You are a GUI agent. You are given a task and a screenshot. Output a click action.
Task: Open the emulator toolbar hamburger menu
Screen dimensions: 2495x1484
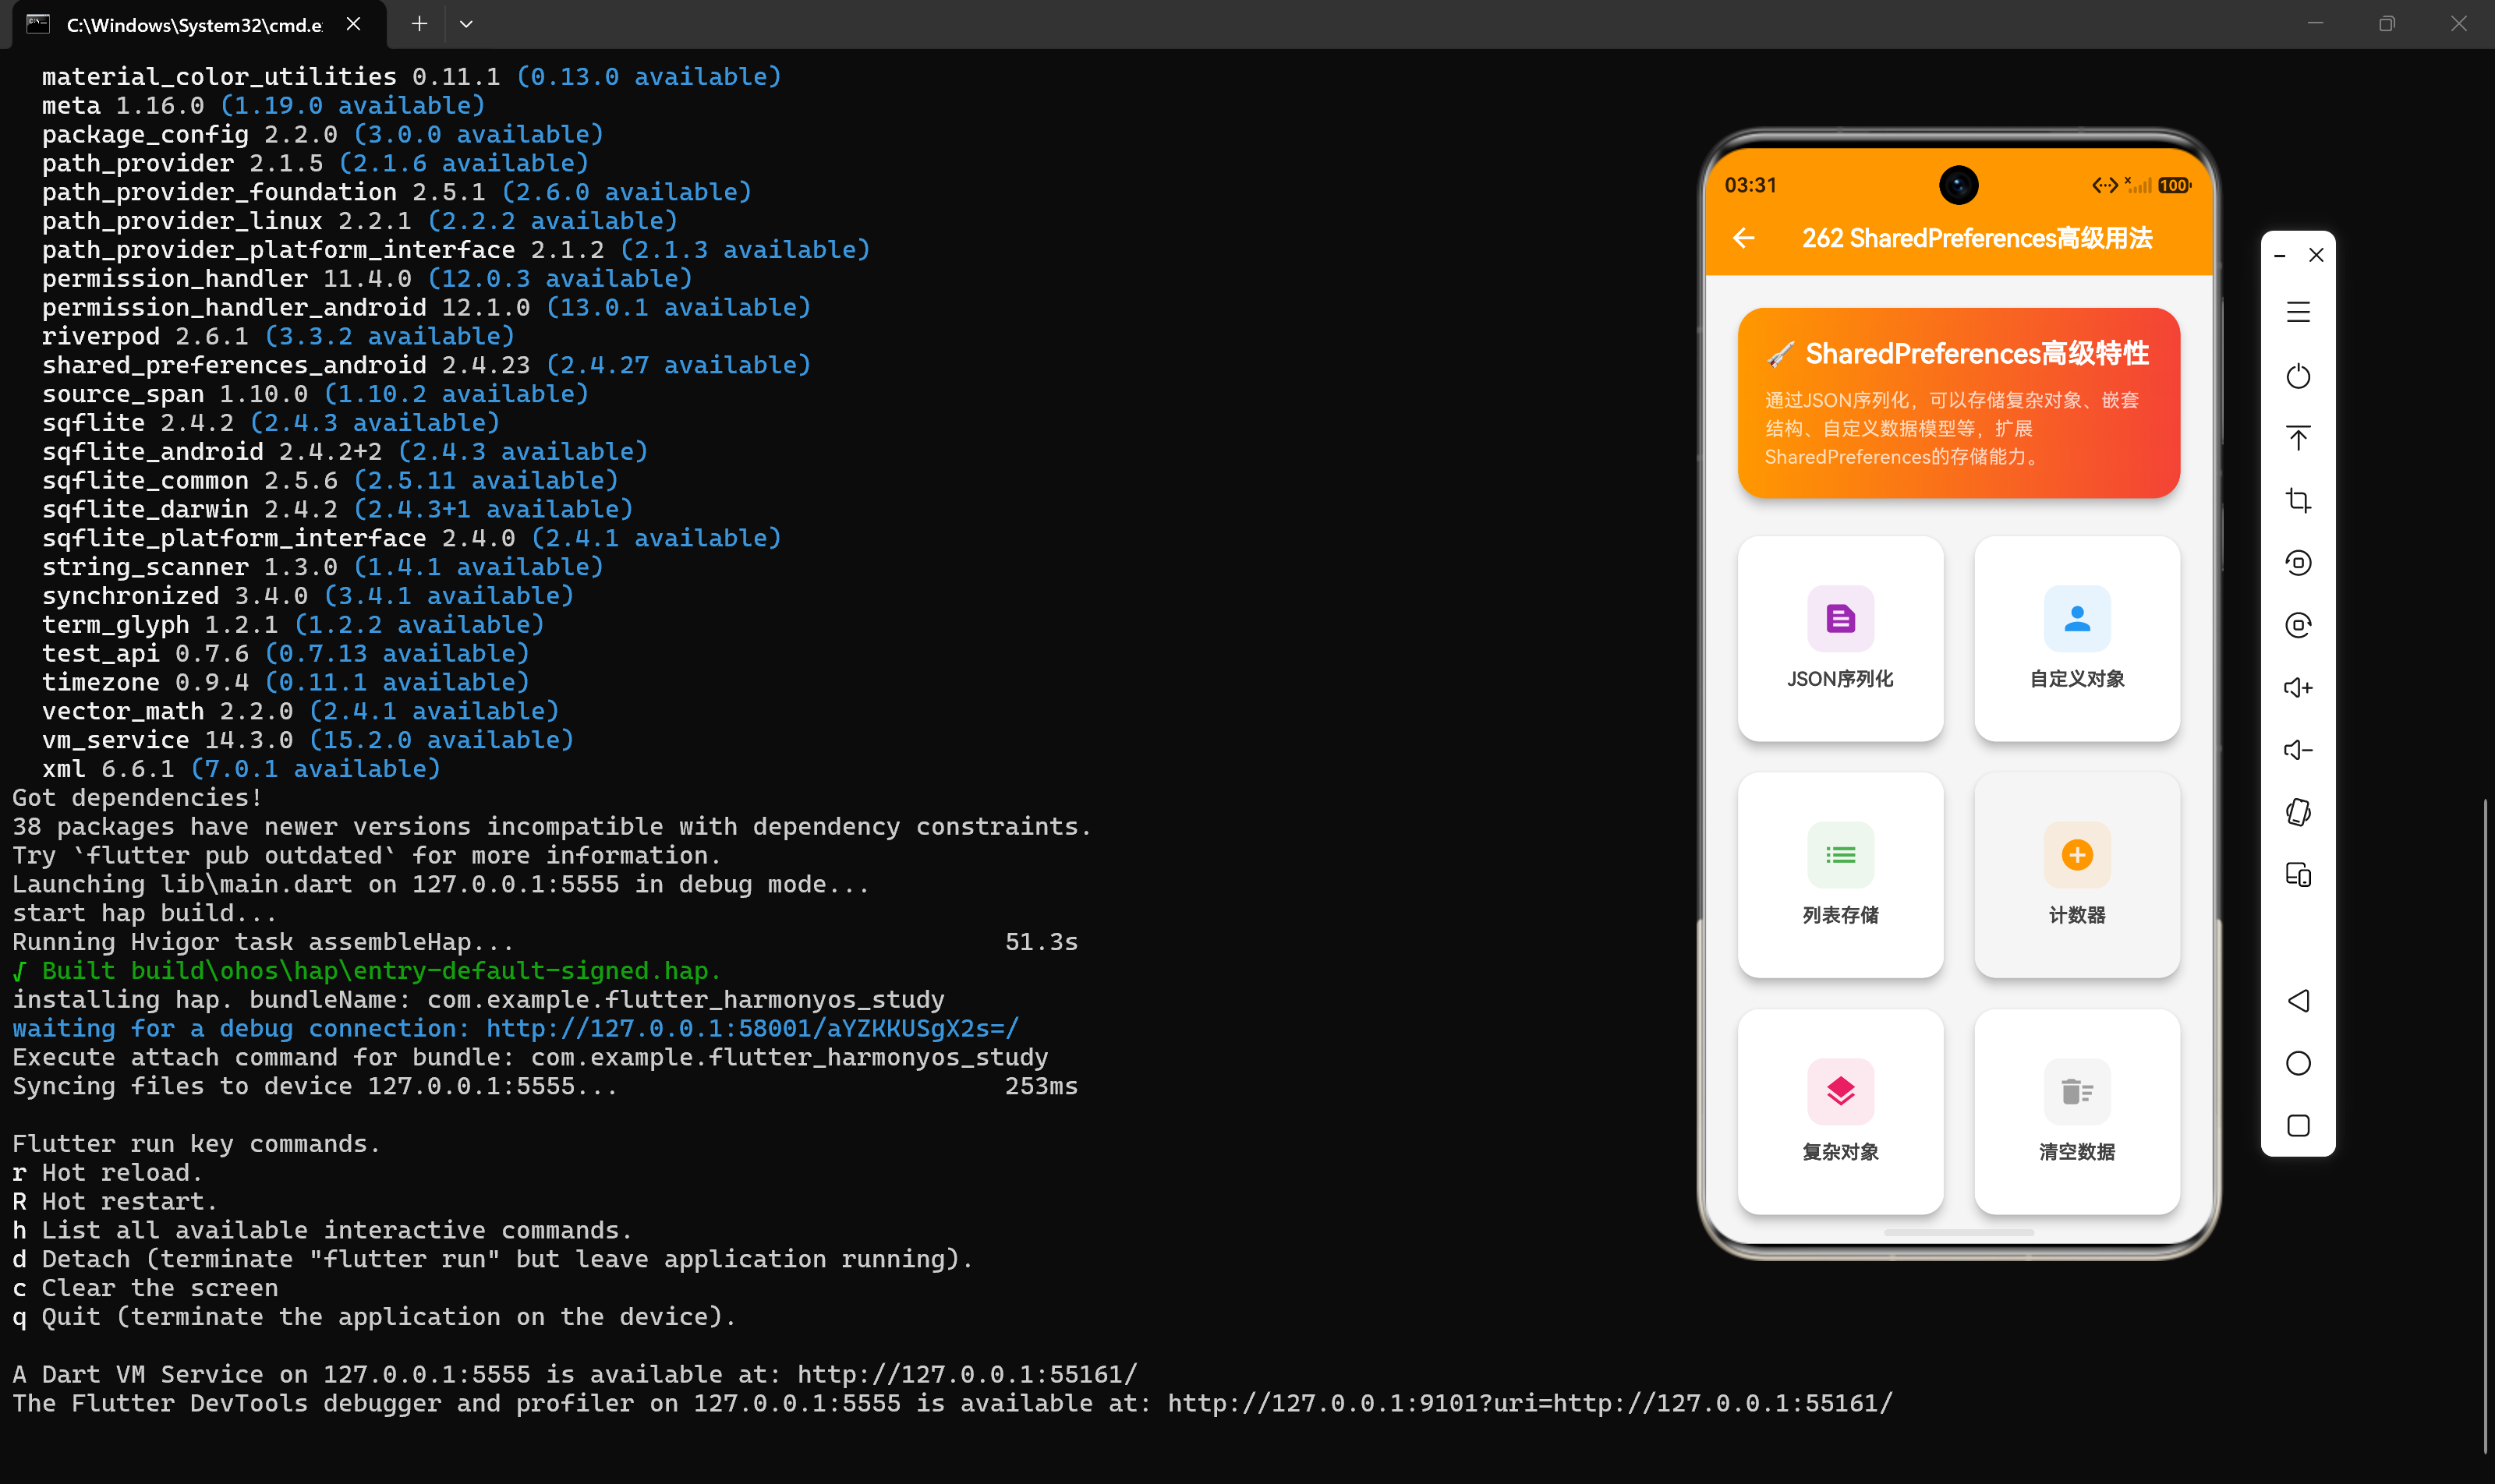(2298, 312)
